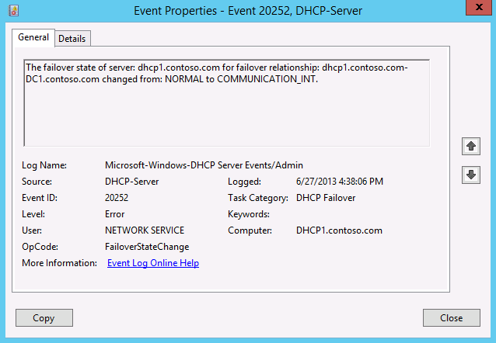
Task: Click the 'Level:' label
Action: (x=33, y=214)
